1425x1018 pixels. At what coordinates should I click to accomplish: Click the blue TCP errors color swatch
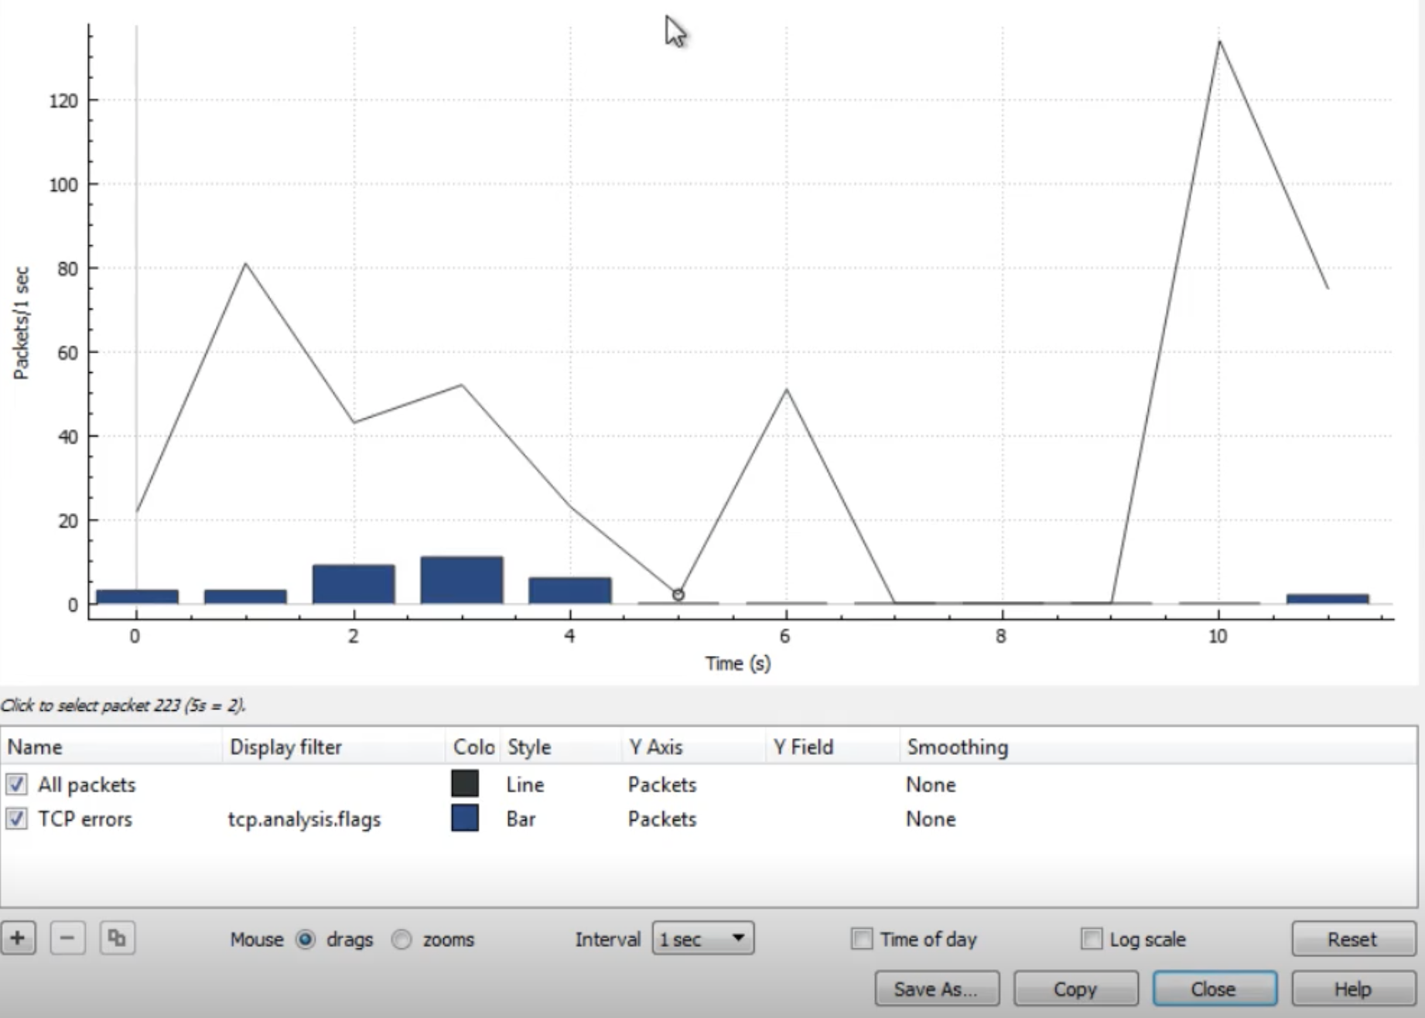click(x=464, y=818)
